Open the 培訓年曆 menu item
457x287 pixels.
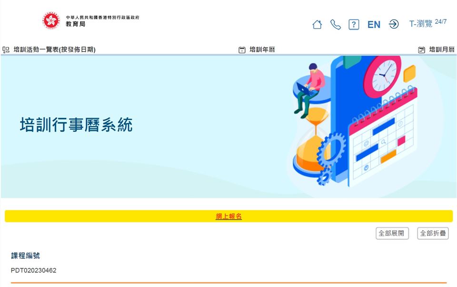(262, 50)
